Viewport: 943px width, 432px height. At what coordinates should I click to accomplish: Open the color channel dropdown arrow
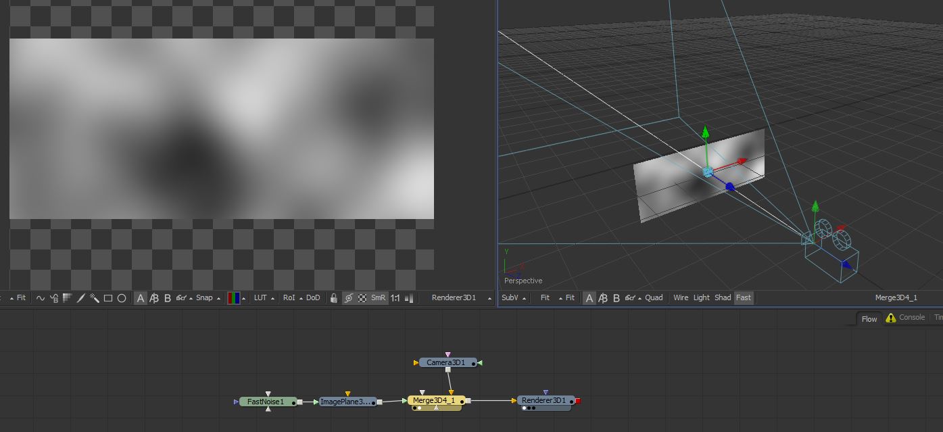point(244,298)
